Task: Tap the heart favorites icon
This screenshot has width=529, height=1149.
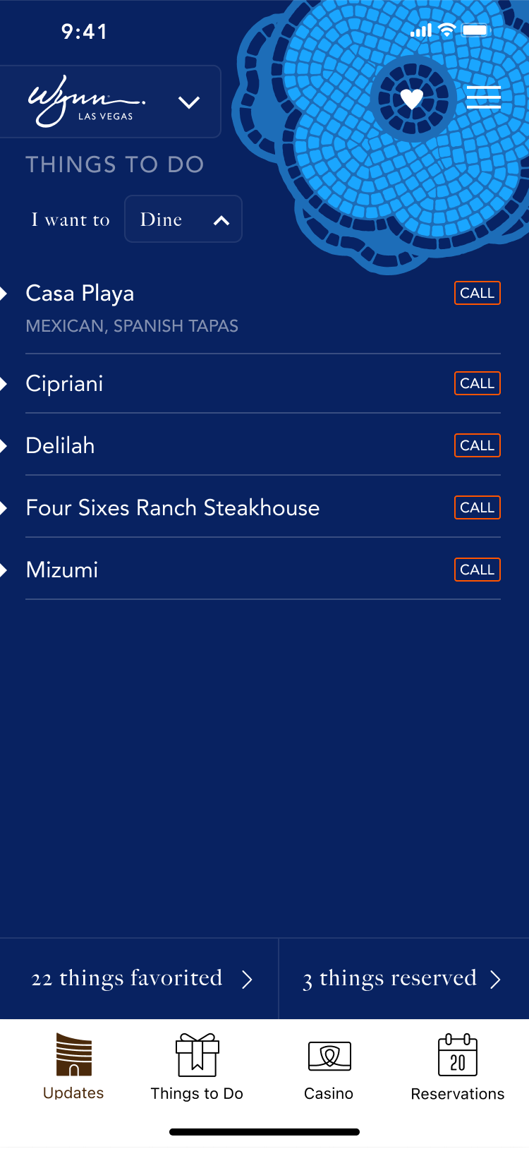Action: [412, 99]
